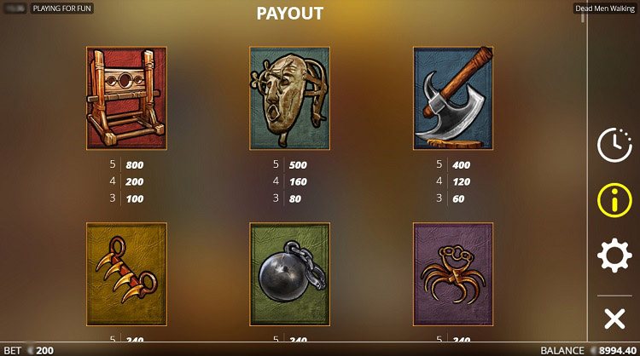This screenshot has height=356, width=640.
Task: Click the 500 payout for mask
Action: click(298, 165)
